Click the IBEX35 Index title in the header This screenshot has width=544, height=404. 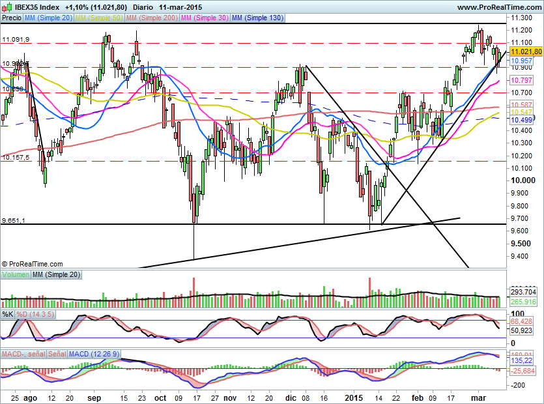click(x=37, y=6)
